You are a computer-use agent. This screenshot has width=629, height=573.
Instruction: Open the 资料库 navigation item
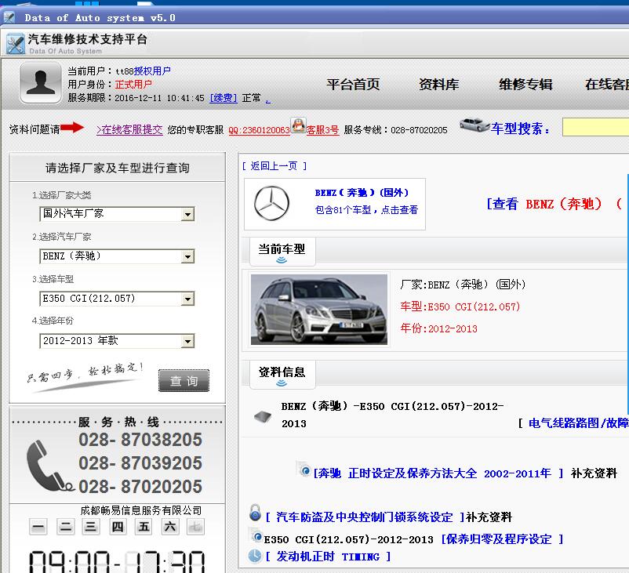[x=438, y=85]
